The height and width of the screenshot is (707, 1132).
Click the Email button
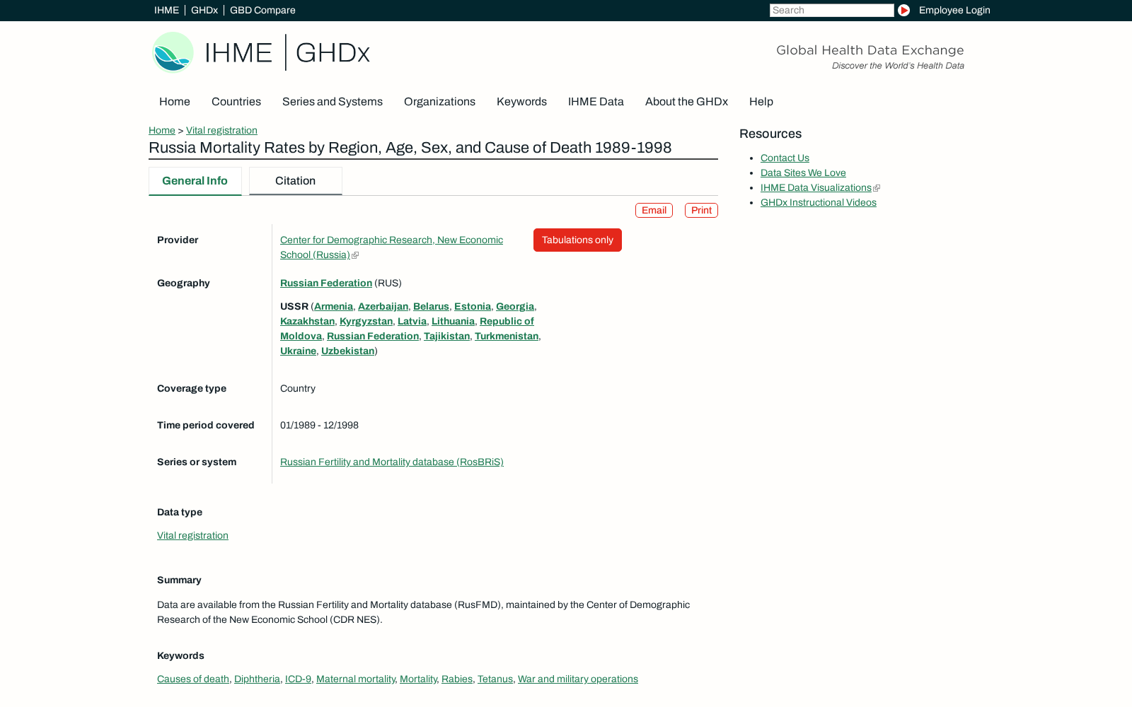tap(654, 211)
